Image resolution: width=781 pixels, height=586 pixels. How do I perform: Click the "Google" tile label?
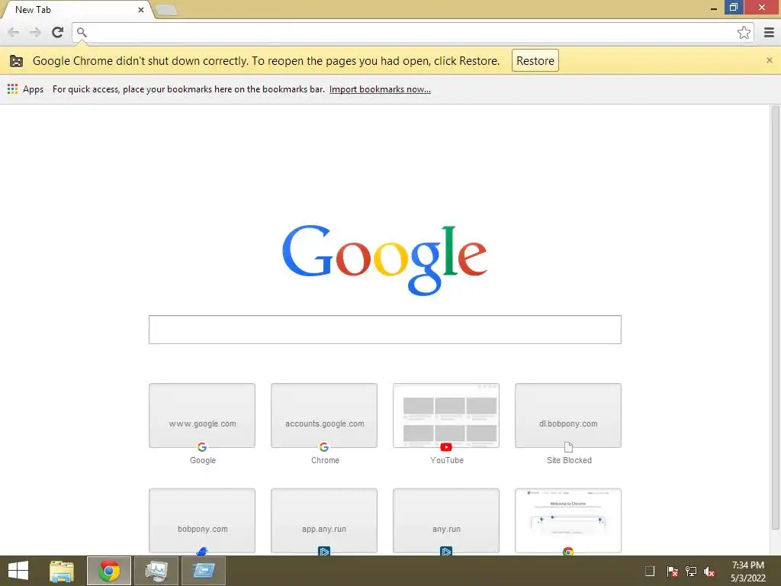[x=203, y=460]
